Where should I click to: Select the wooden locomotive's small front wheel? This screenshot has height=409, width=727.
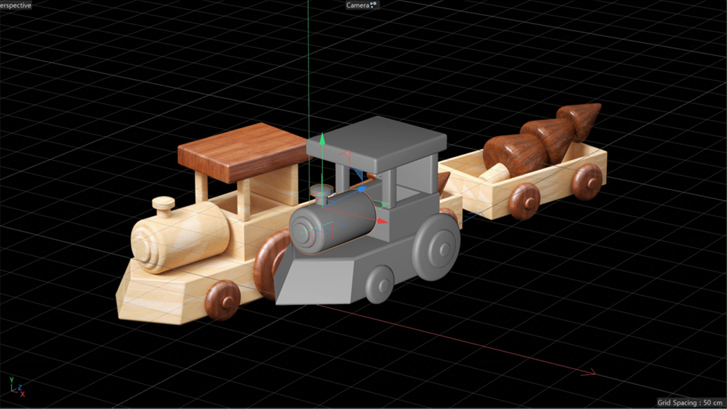click(x=223, y=300)
